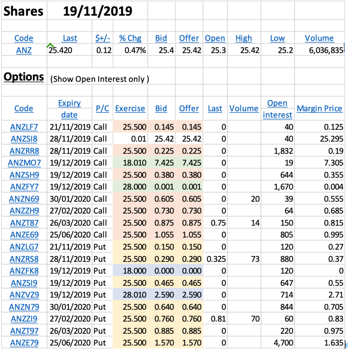Open the ANZN79 option link

click(24, 307)
